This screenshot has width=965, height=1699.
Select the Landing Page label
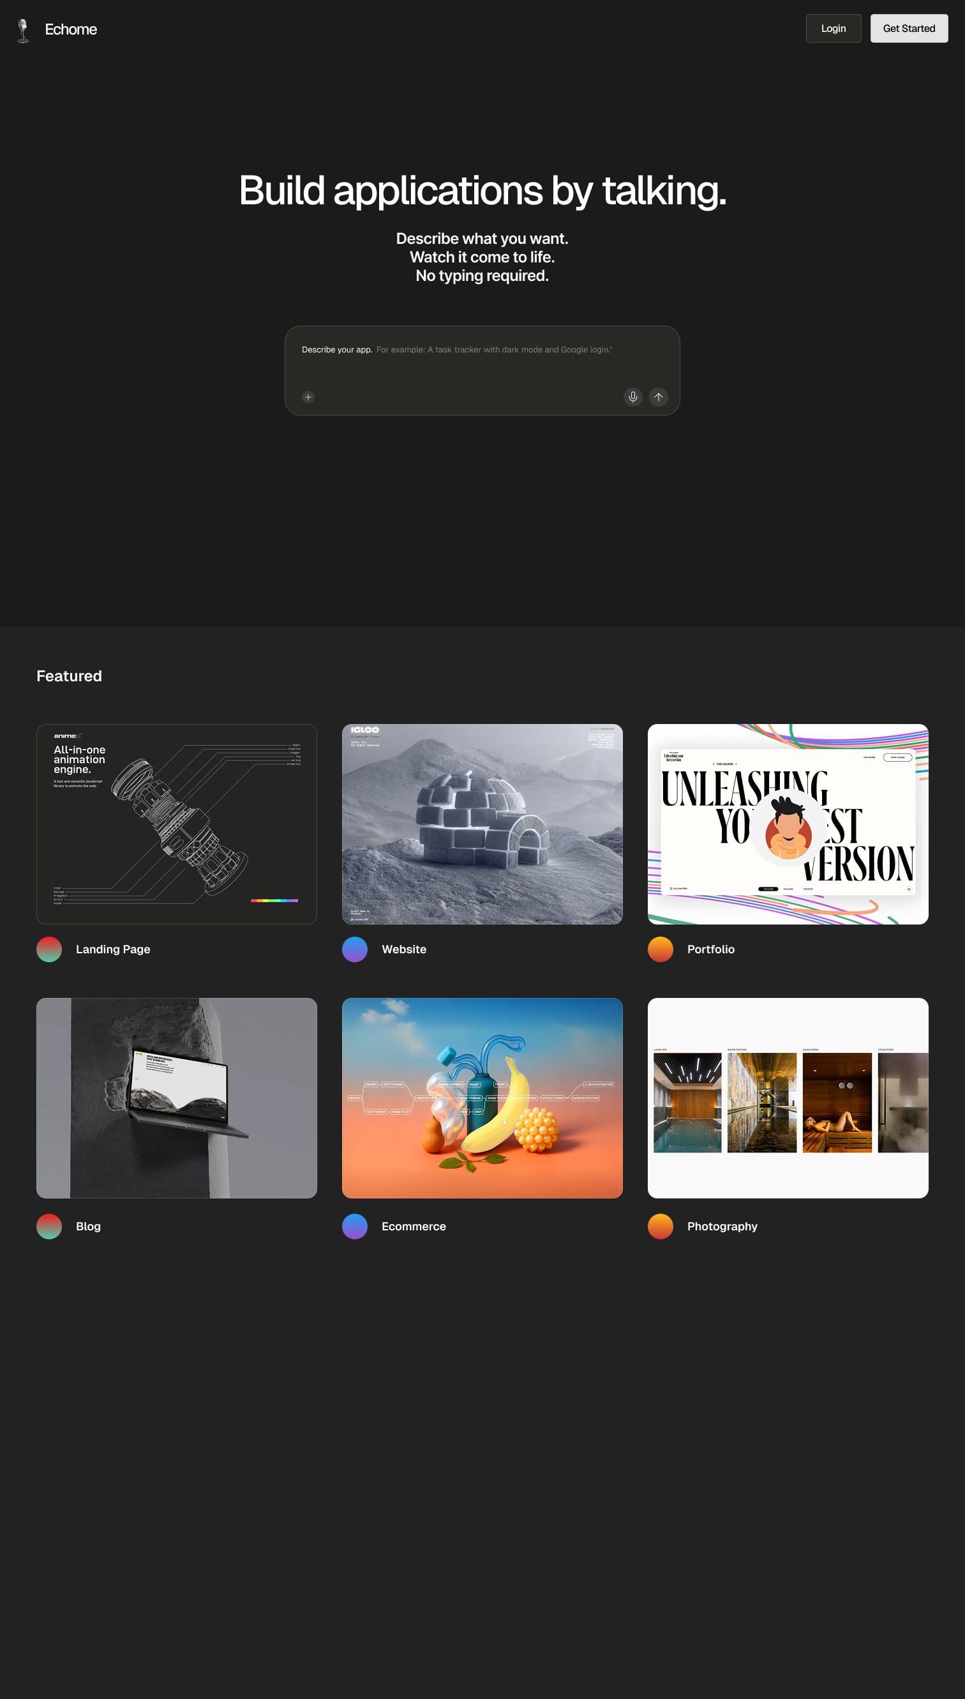pos(114,949)
